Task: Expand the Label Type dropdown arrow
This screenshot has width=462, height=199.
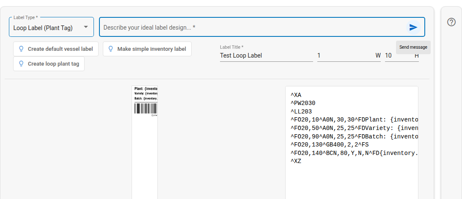Action: 86,27
